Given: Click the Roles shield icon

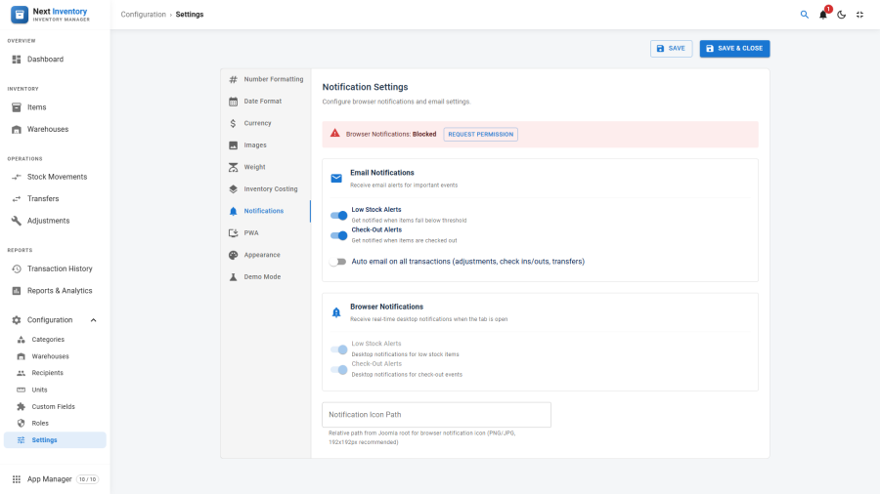Looking at the screenshot, I should pyautogui.click(x=21, y=424).
